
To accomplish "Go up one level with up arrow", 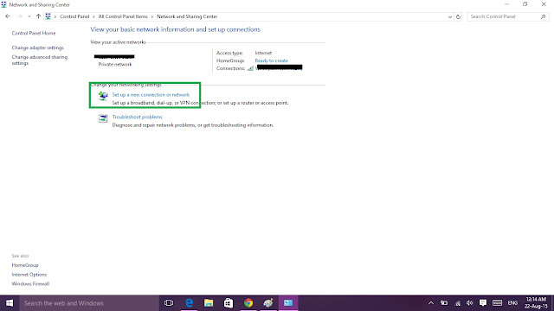I will [x=38, y=16].
